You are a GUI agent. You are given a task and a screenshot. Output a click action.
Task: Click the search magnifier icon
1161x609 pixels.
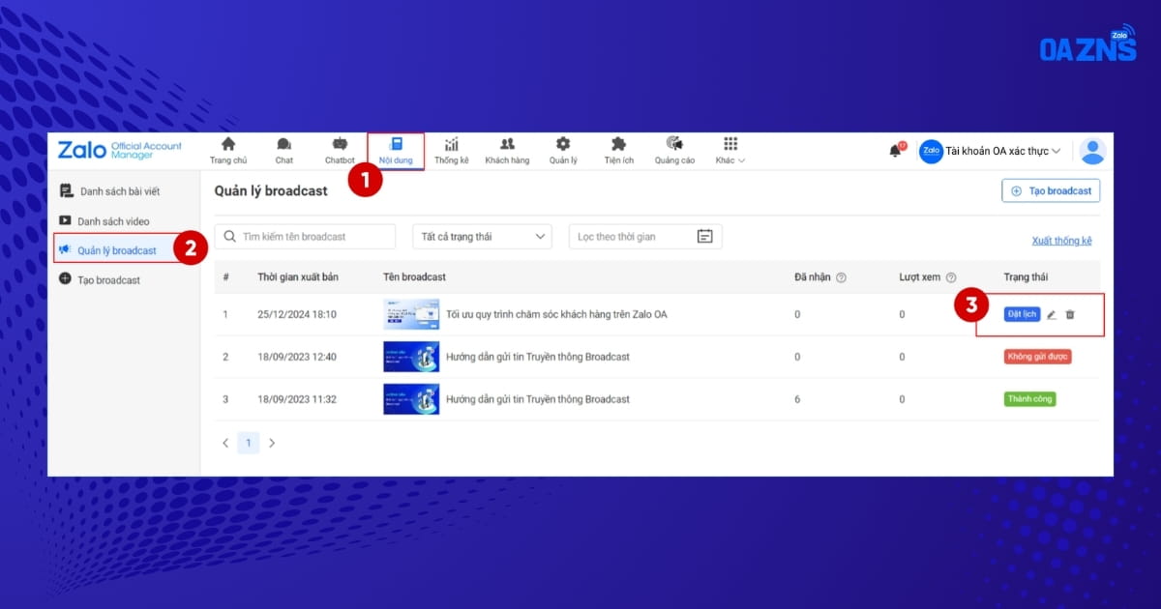(x=230, y=236)
